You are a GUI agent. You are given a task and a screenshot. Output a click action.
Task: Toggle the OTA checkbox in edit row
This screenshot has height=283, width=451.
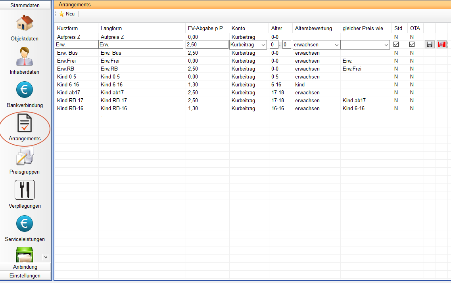[x=412, y=45]
